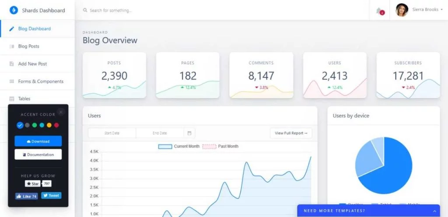Click the 2.4% decrease indicator on Subscribers
The width and height of the screenshot is (448, 217).
pyautogui.click(x=408, y=87)
